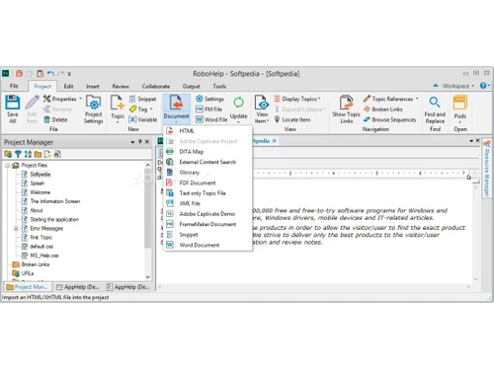494x370 pixels.
Task: Click the Find and Replace magnifier
Action: [435, 103]
